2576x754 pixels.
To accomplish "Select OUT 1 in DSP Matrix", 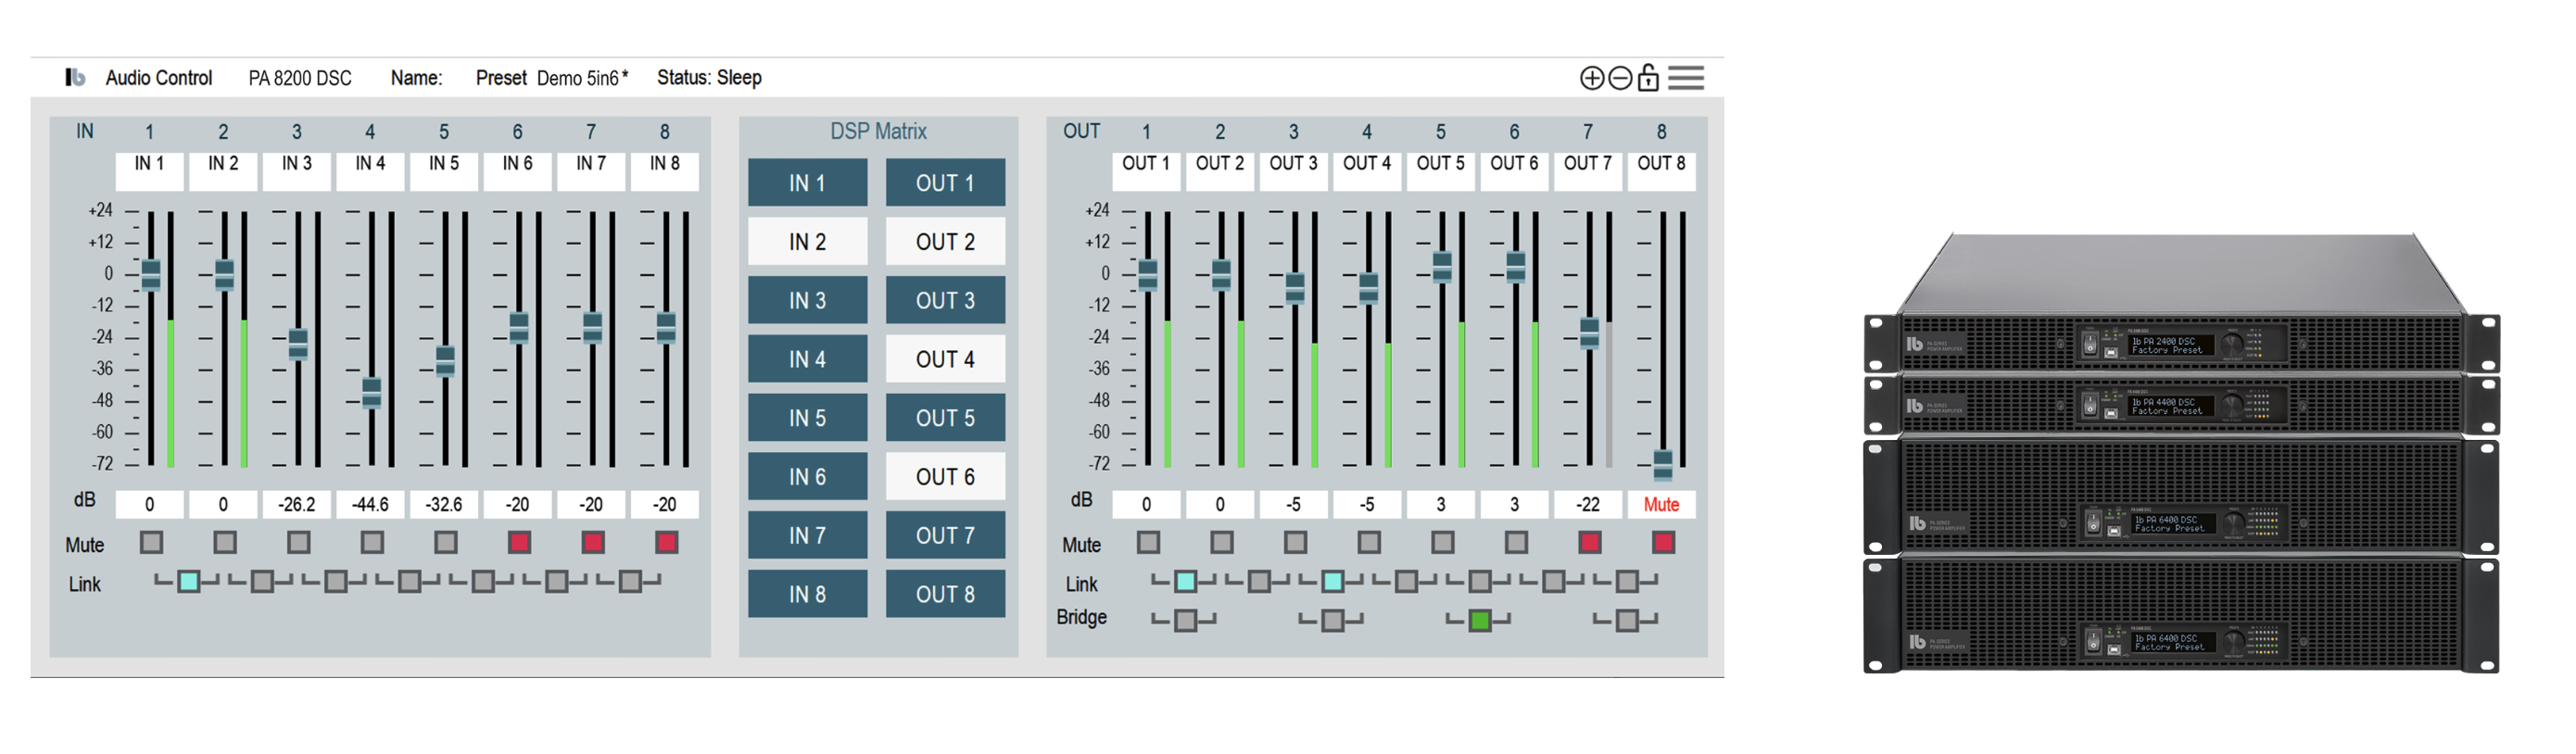I will 945,183.
